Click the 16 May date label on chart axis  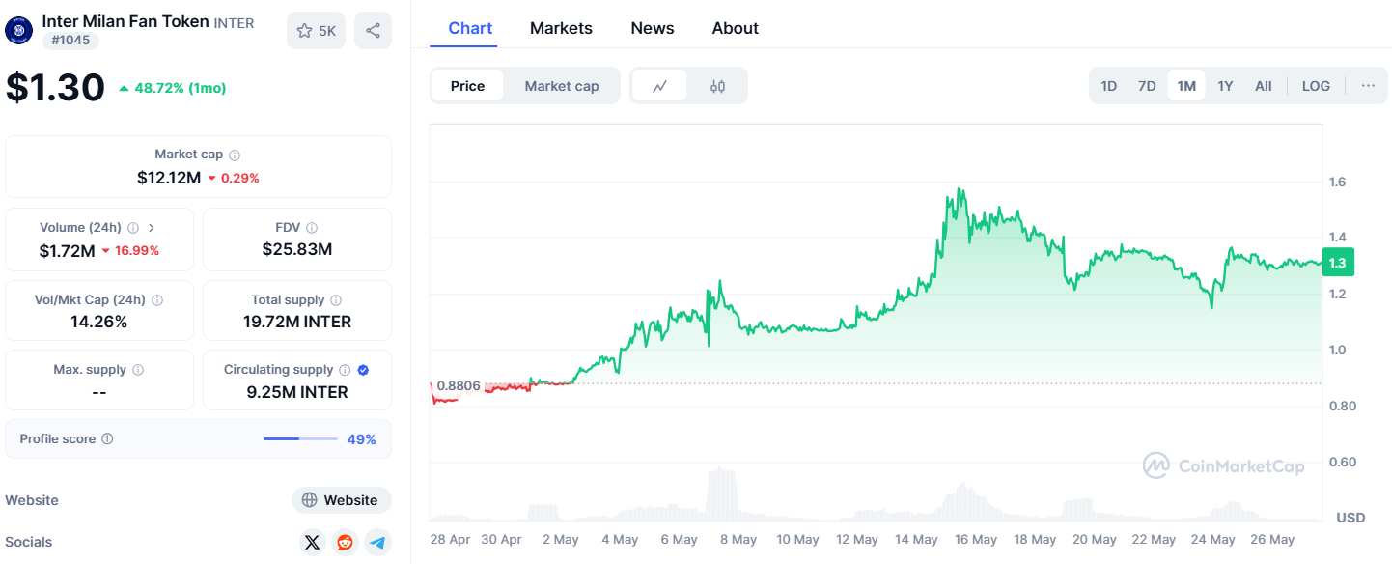pos(976,539)
